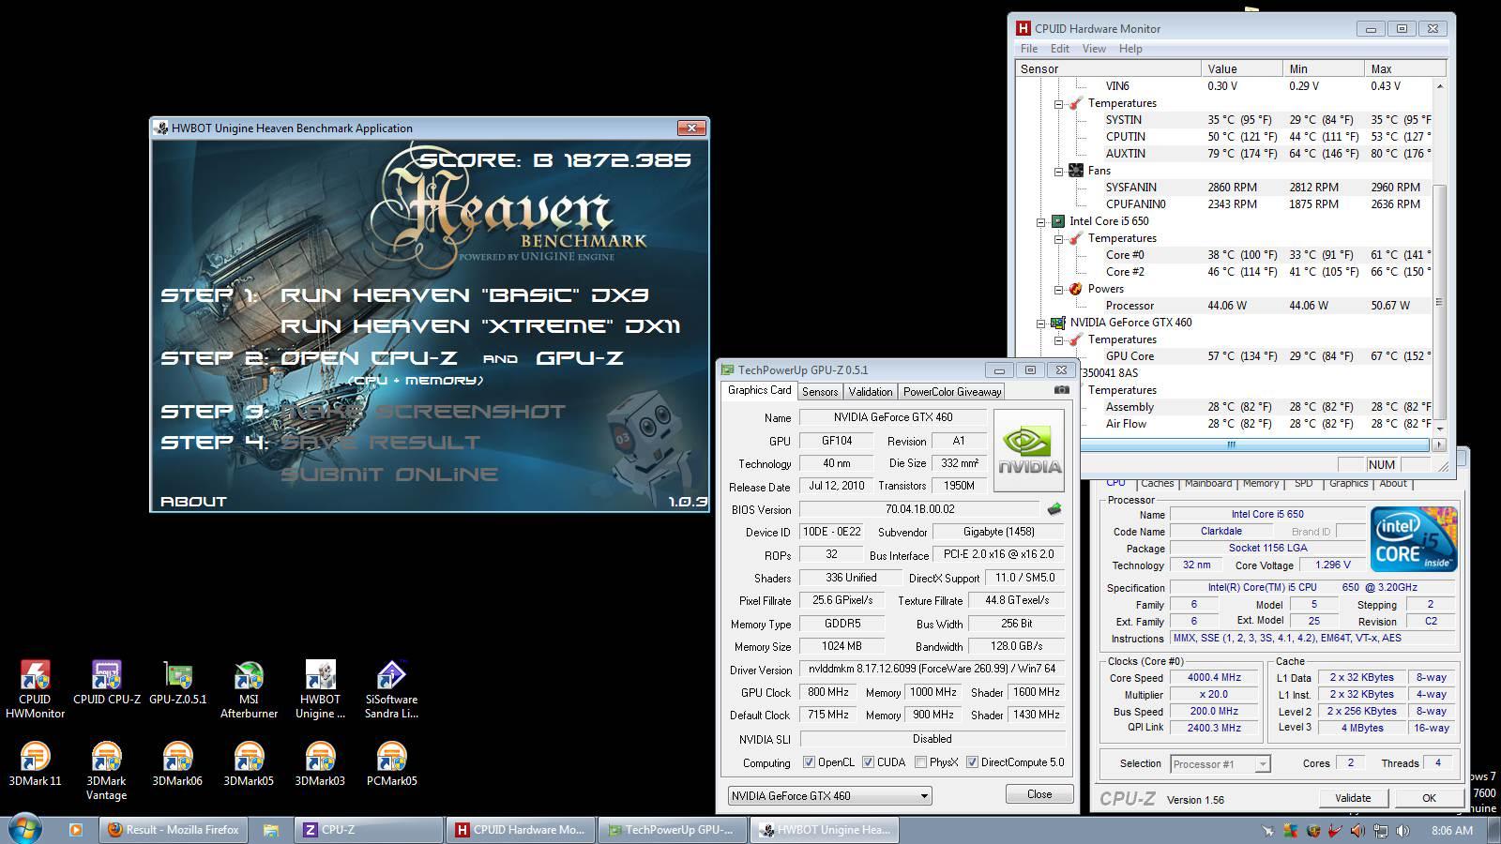Open Edit menu in HWMonitor

[1060, 49]
